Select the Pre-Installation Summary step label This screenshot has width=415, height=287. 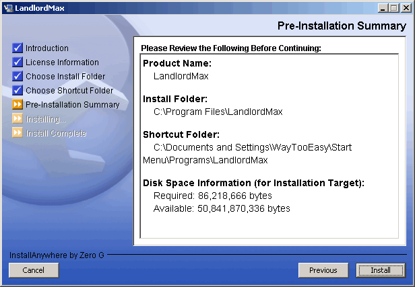click(x=73, y=105)
